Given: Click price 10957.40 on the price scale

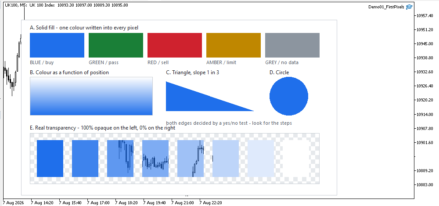Looking at the screenshot, I should pos(425,16).
